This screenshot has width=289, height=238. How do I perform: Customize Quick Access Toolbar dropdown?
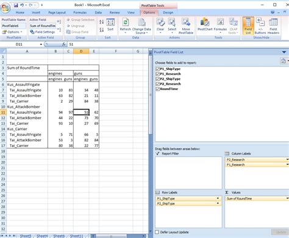41,5
